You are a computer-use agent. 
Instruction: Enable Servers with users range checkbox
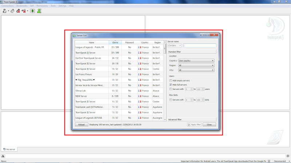tap(171, 89)
